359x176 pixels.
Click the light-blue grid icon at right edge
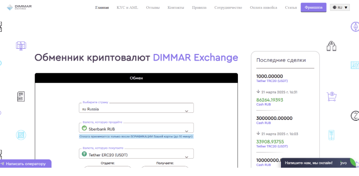355,65
